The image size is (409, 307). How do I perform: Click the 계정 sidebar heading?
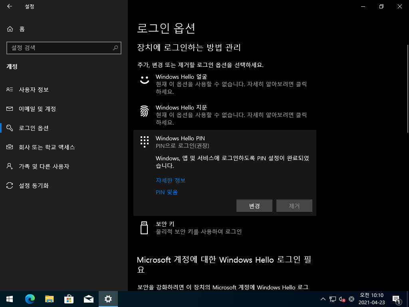point(12,67)
